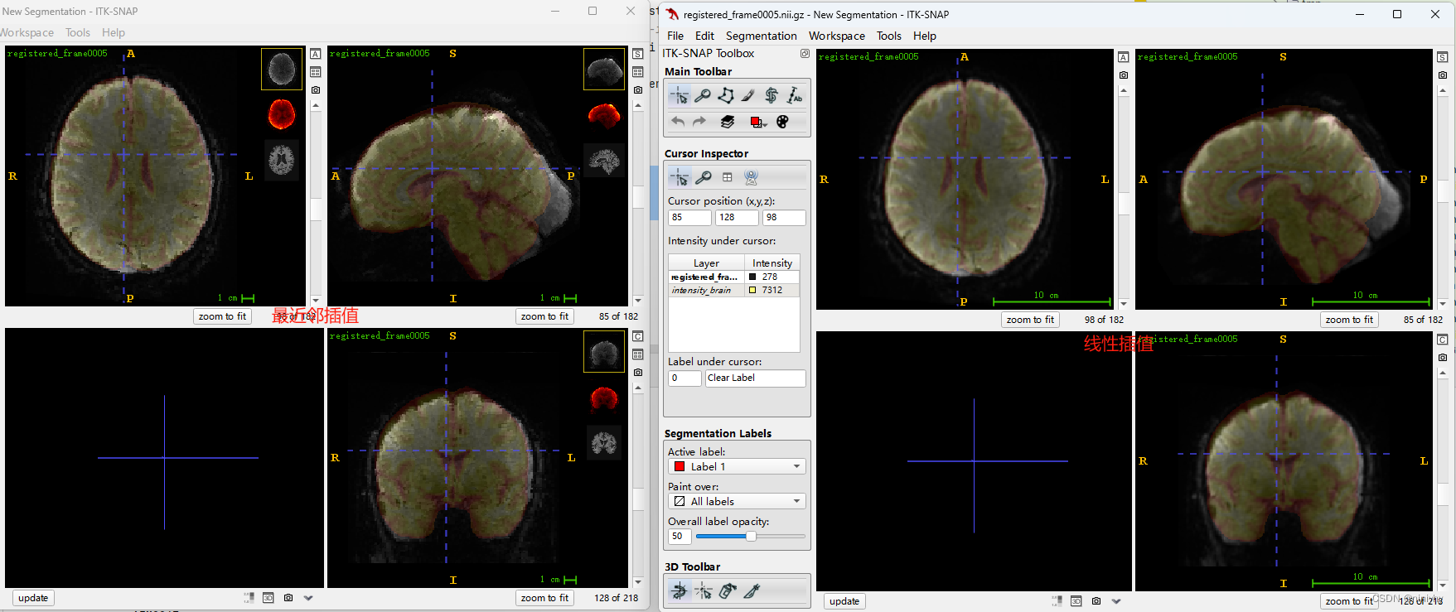1456x612 pixels.
Task: Open Workspace menu in right window
Action: pos(836,36)
